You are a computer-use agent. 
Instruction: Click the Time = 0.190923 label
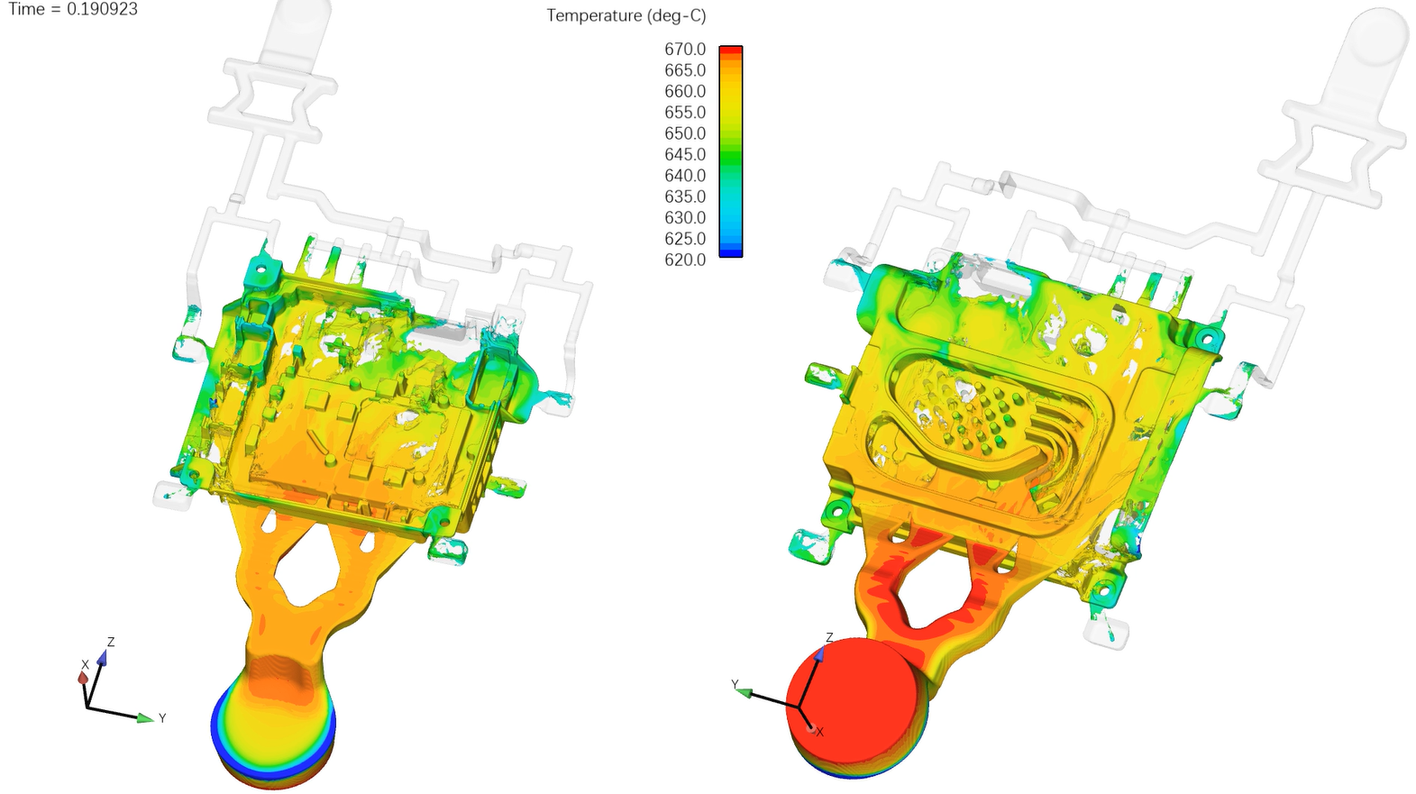click(x=73, y=10)
